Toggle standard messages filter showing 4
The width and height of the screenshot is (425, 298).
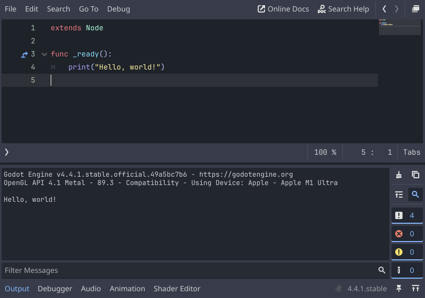point(407,215)
